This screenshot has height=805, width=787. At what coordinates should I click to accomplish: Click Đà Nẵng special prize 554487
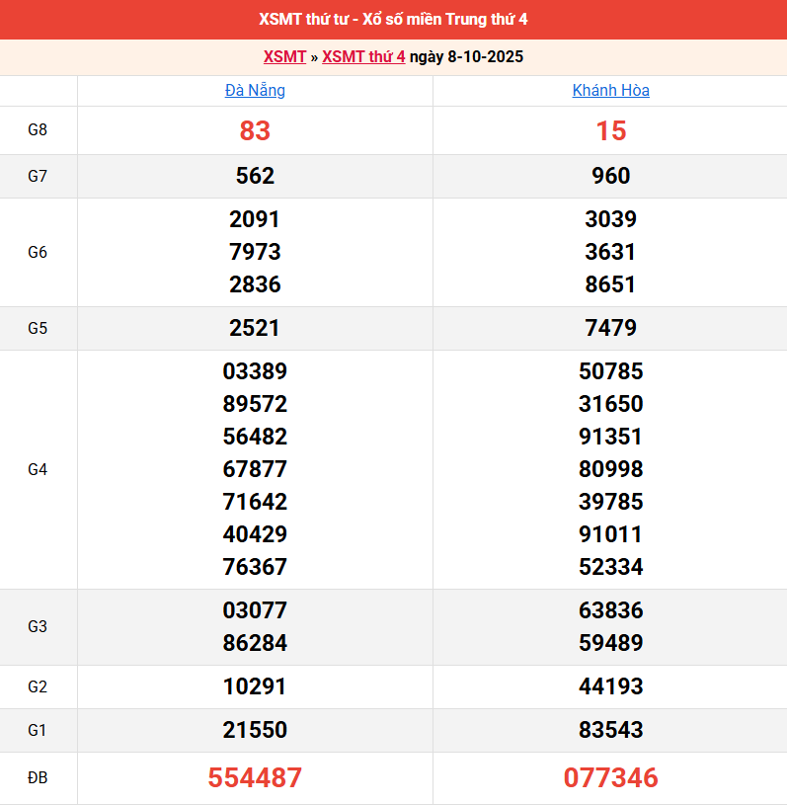[255, 778]
